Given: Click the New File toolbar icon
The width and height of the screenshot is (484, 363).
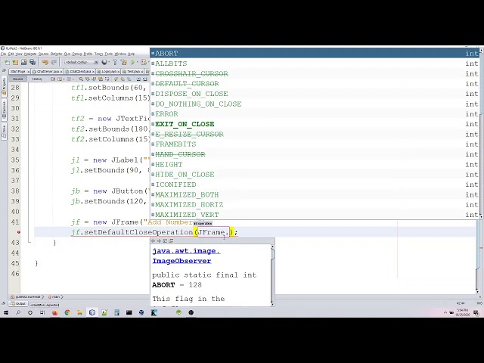Looking at the screenshot, I should point(7,62).
